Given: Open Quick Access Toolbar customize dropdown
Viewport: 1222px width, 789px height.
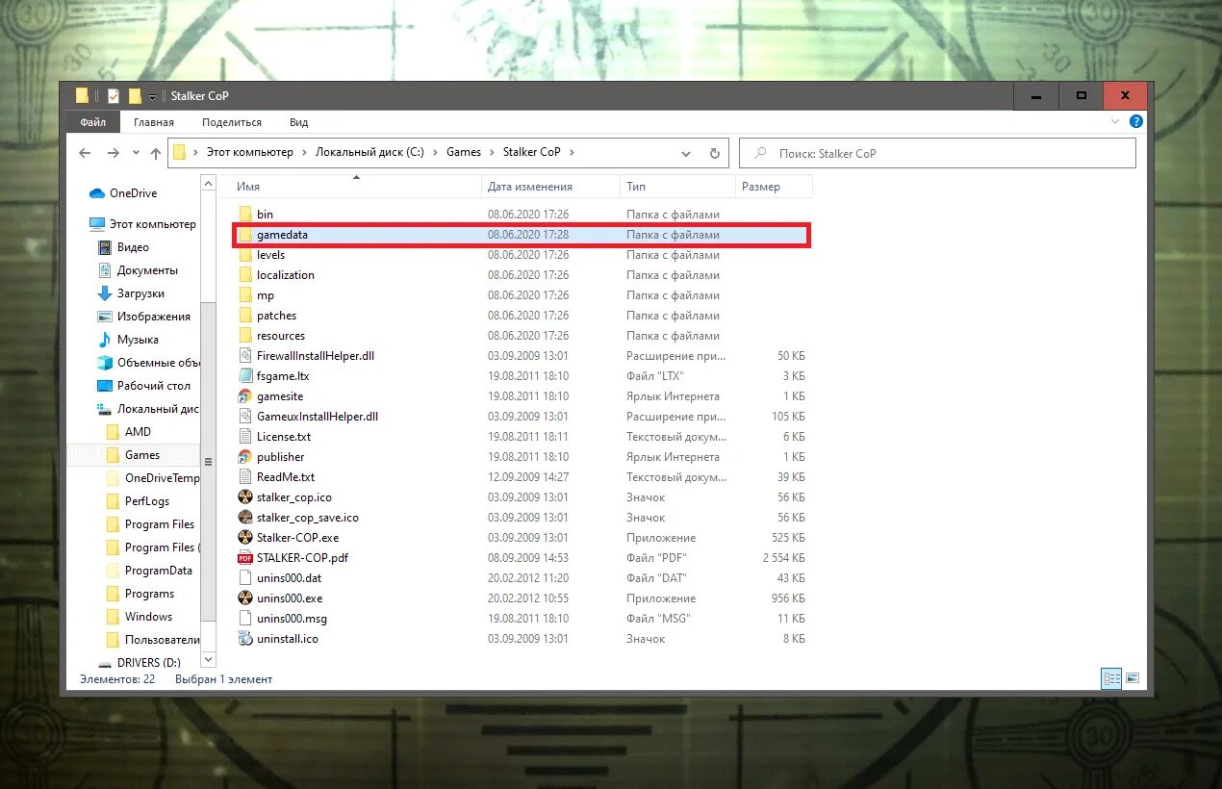Looking at the screenshot, I should pos(152,97).
